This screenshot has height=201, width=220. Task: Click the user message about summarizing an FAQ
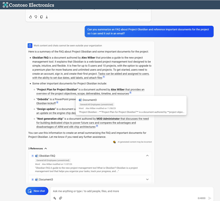click(149, 31)
